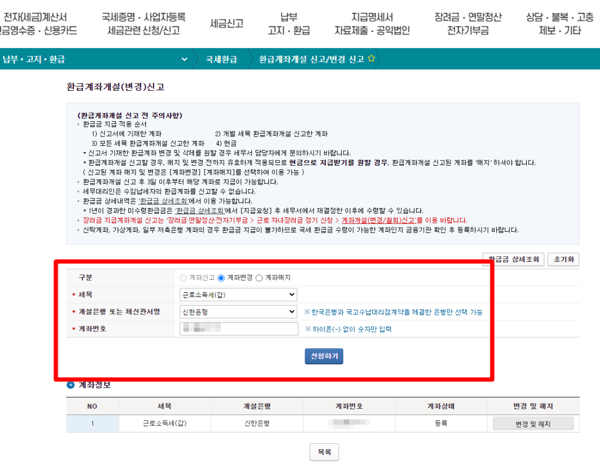Click the 계좌정보 section heading

pos(94,385)
